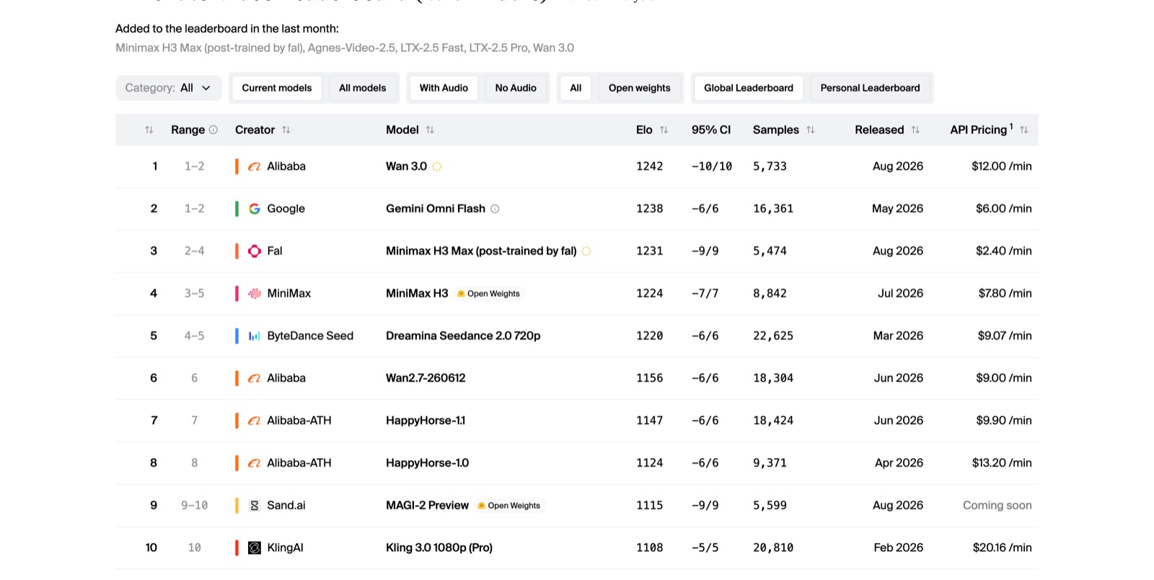This screenshot has height=580, width=1154.
Task: Open Minimax H3 Max (post-trained by fal)
Action: 481,251
